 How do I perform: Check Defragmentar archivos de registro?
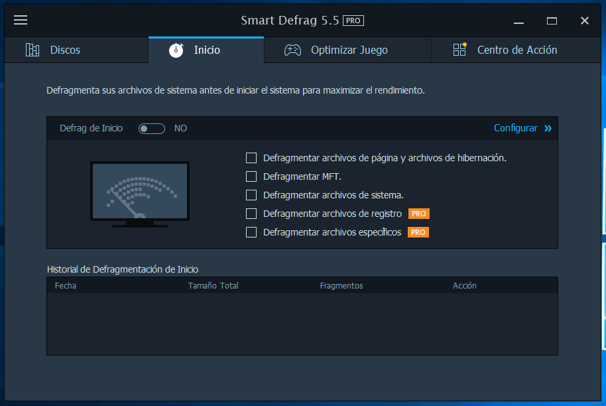(x=251, y=214)
